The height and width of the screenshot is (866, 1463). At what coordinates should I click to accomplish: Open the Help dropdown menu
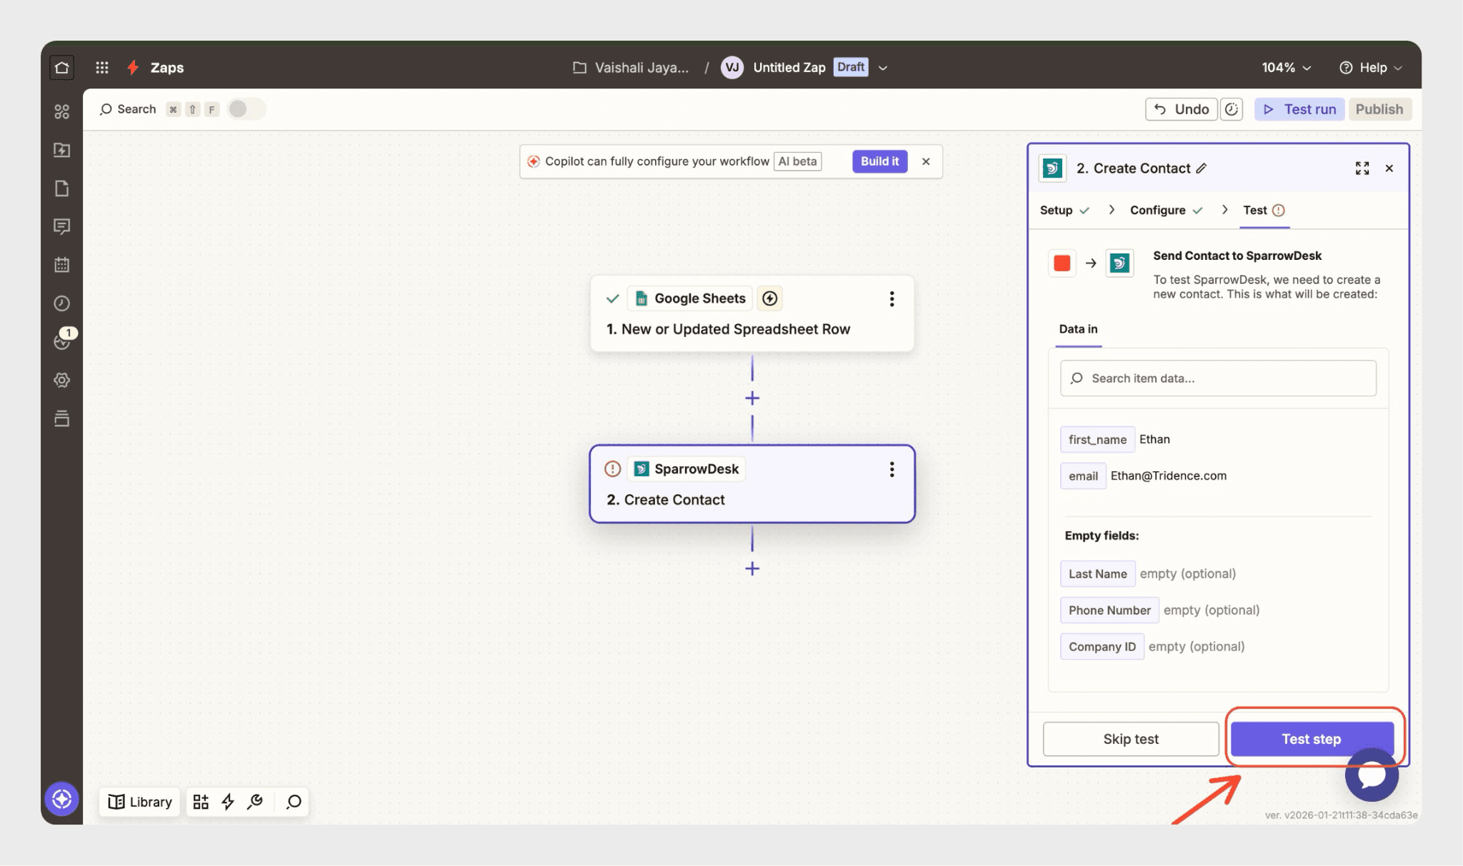[1370, 68]
